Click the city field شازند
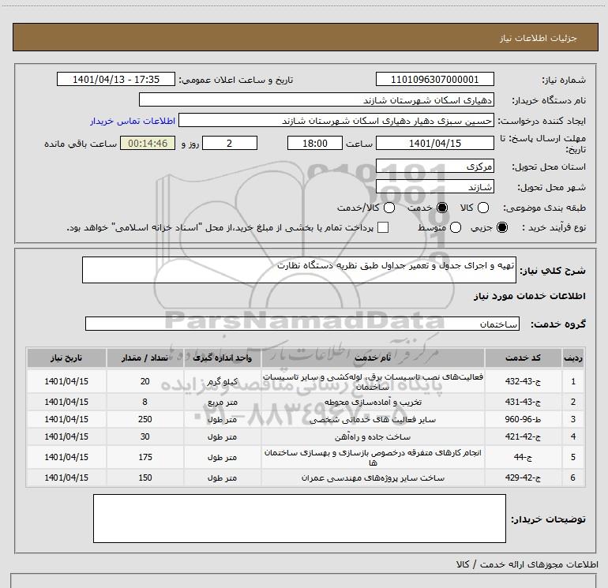 [x=434, y=187]
